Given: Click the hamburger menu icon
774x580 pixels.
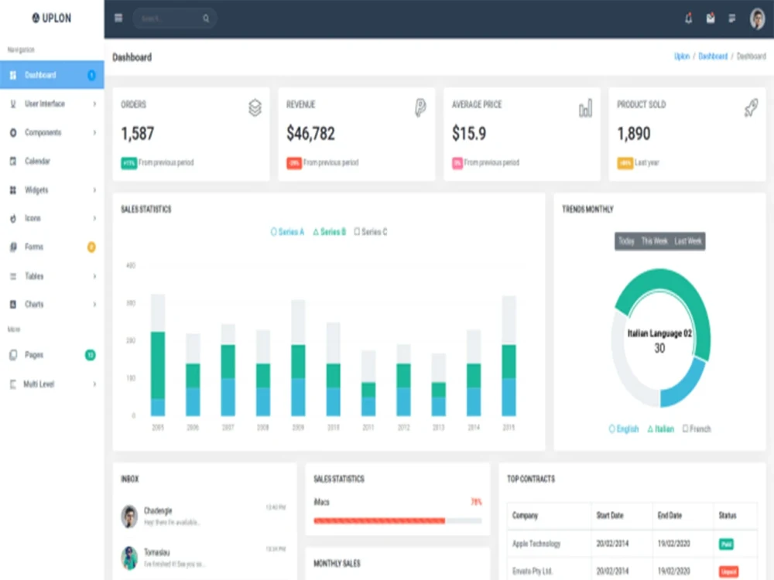Looking at the screenshot, I should coord(118,17).
